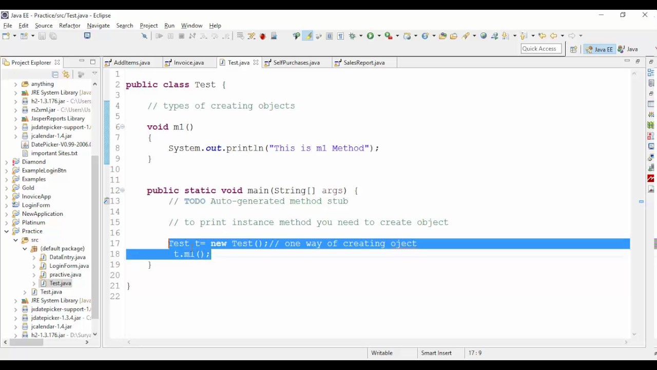Collapse the Practice project
657x370 pixels.
(7, 231)
